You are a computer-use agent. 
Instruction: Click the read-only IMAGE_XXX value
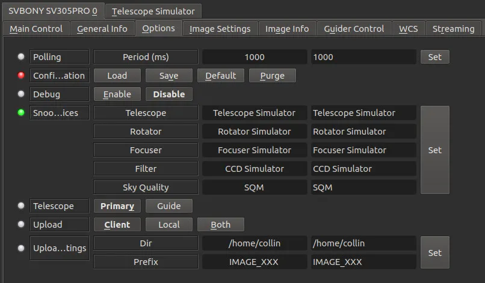tap(255, 262)
